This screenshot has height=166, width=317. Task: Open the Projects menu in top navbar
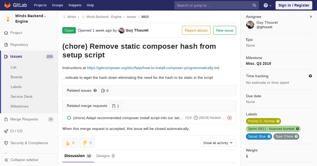click(x=40, y=5)
